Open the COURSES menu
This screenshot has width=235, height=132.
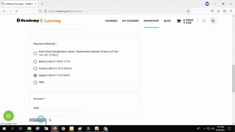click(111, 21)
